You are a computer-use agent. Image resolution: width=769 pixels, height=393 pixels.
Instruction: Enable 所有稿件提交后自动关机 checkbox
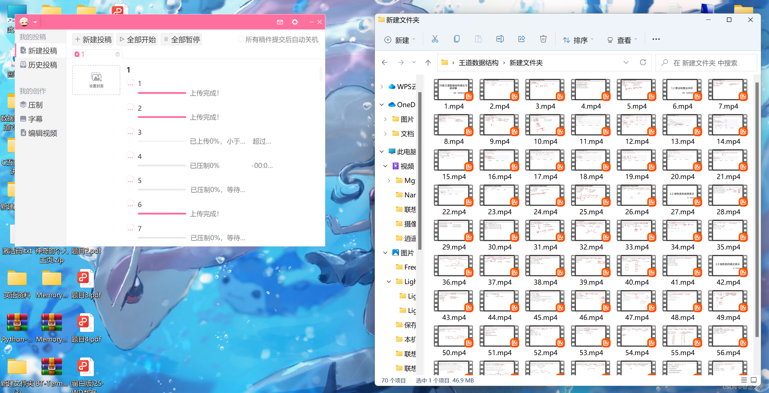[241, 39]
